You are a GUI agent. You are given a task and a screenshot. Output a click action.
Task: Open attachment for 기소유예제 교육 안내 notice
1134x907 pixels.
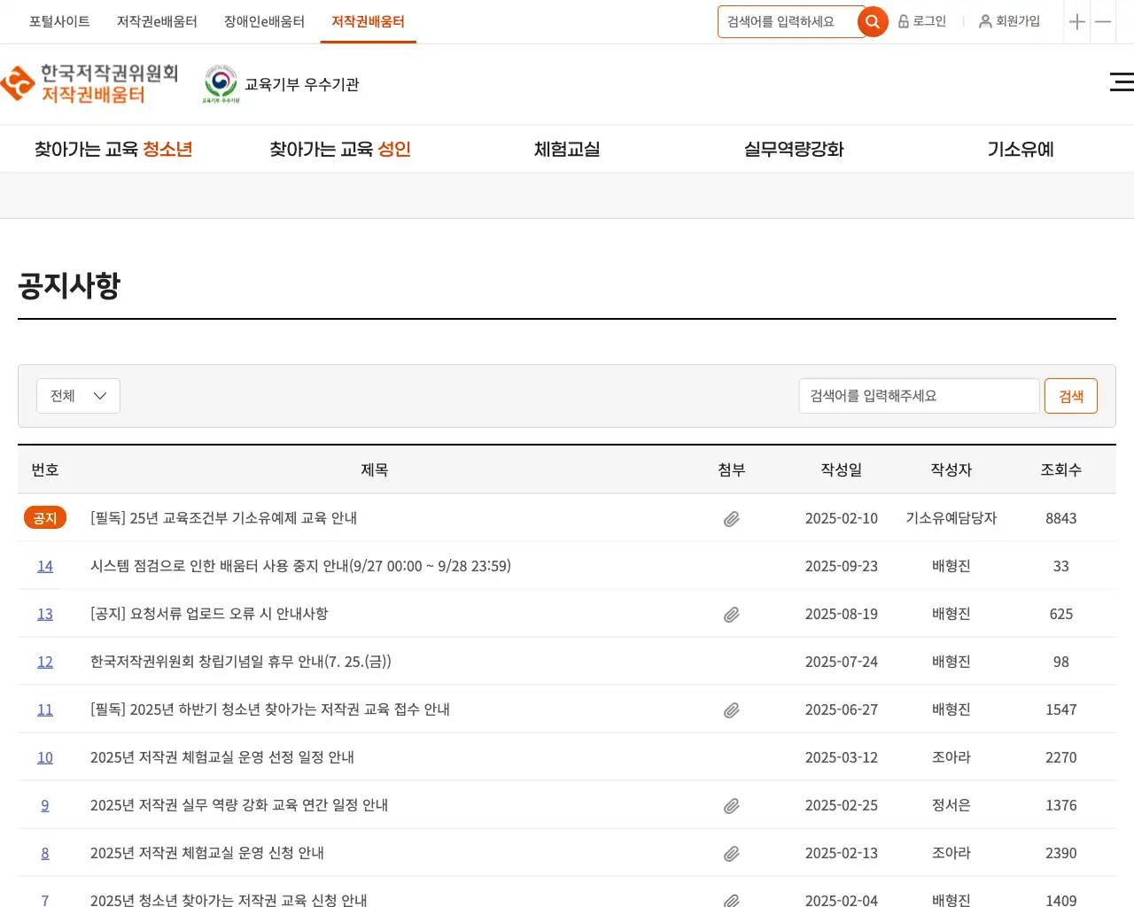pyautogui.click(x=731, y=519)
